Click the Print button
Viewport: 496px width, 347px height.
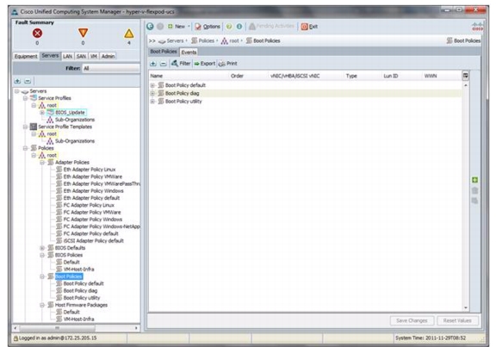tap(227, 64)
